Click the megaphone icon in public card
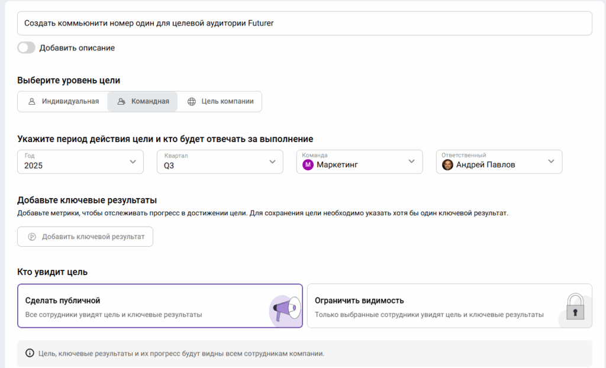The width and height of the screenshot is (606, 368). point(286,308)
